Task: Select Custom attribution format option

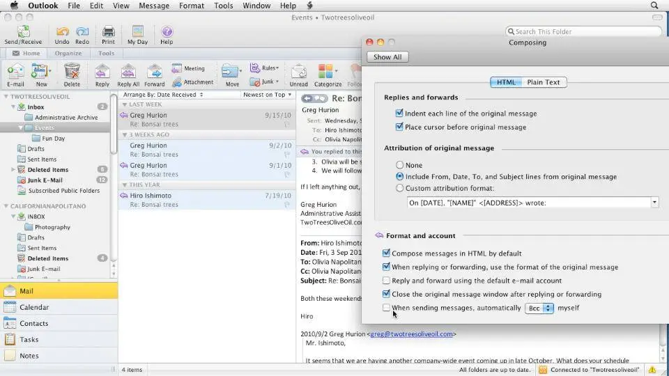Action: click(399, 187)
